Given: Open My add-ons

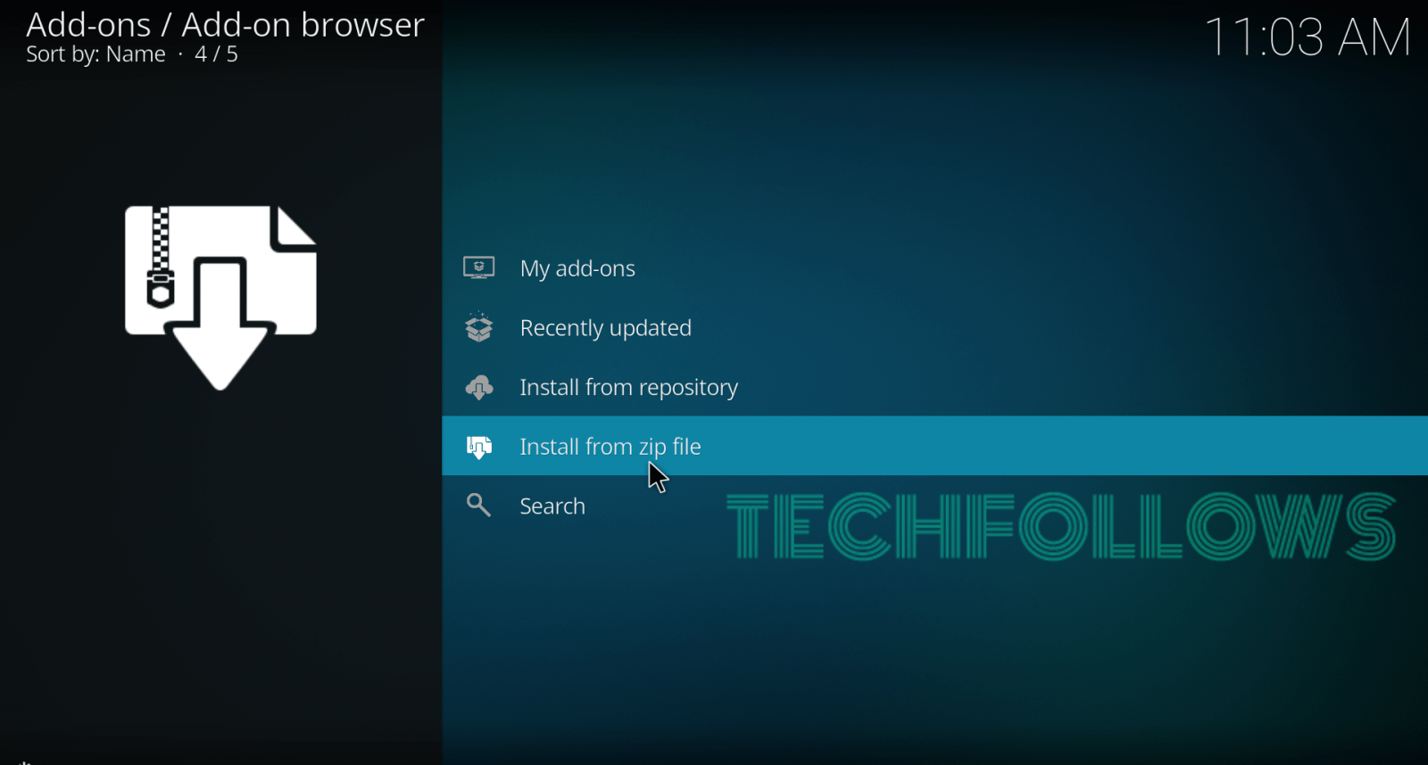Looking at the screenshot, I should click(x=934, y=267).
